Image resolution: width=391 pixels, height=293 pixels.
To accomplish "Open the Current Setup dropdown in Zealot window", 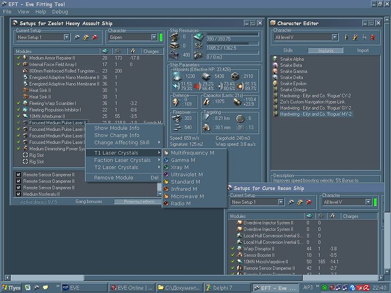I will click(67, 37).
